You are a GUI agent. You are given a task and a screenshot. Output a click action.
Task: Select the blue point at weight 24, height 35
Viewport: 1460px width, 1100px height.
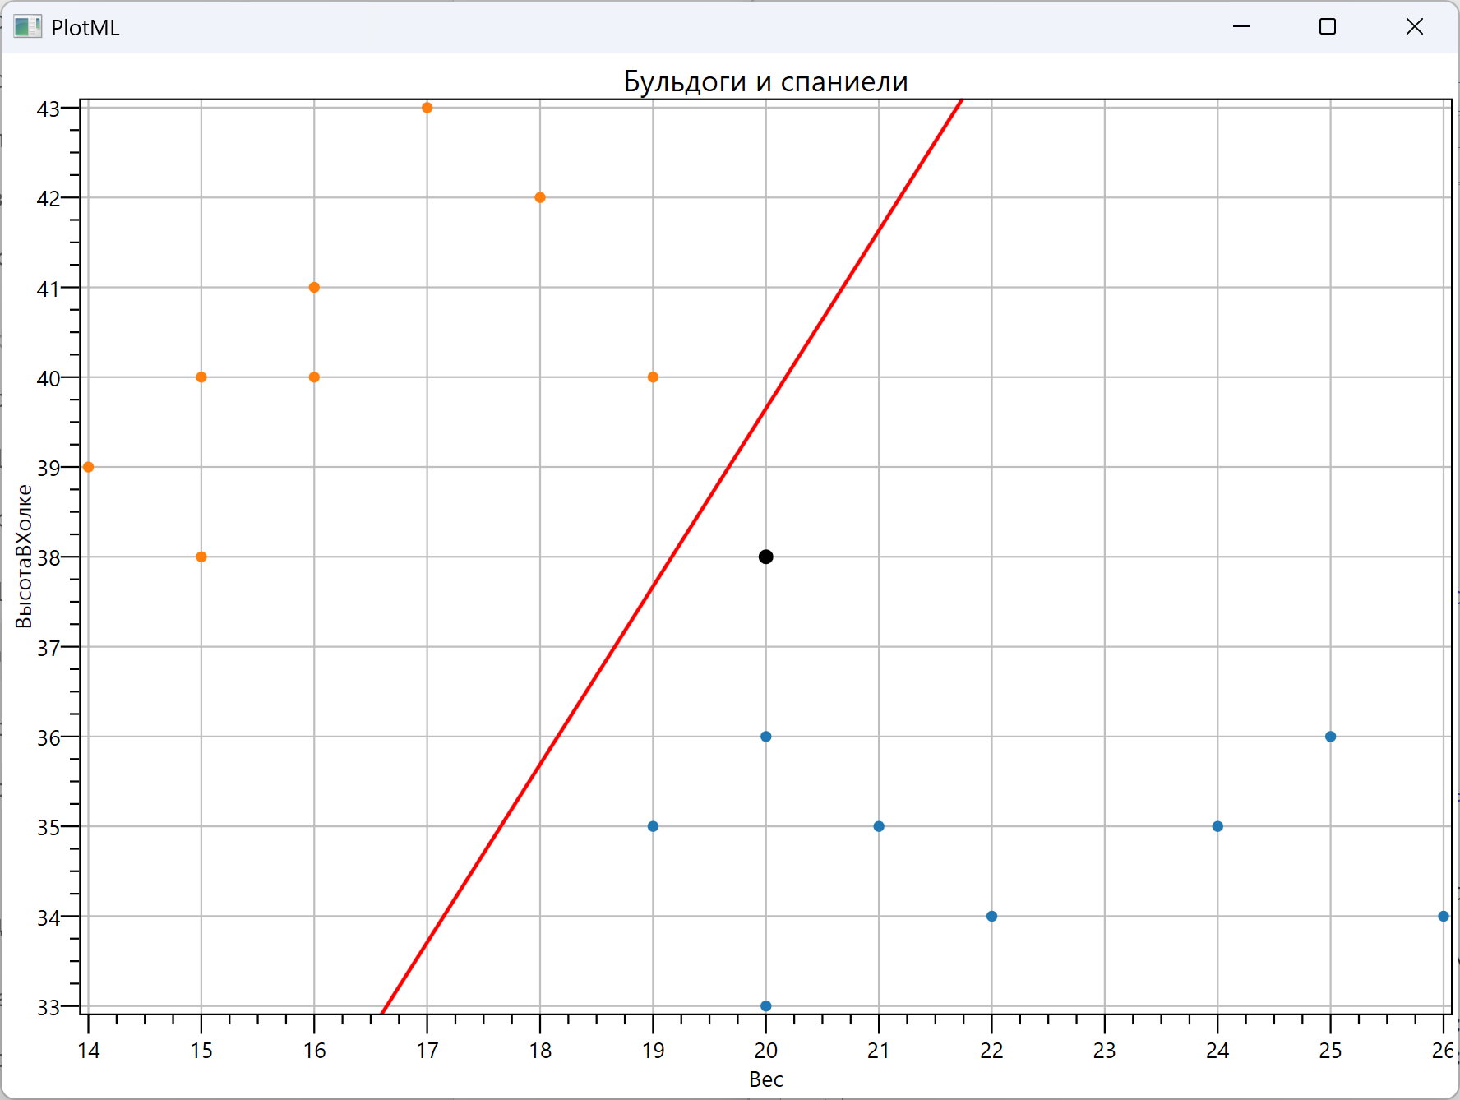click(x=1217, y=826)
